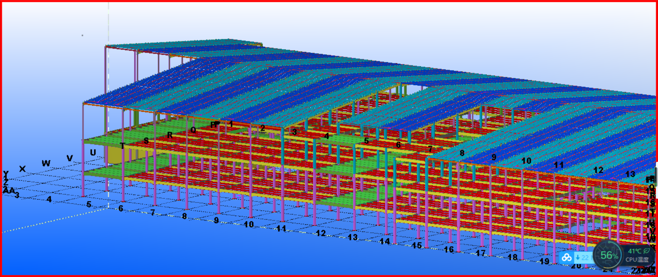Screen dimensions: 658x277
Task: Select grid line label Q on second floor
Action: (193, 130)
